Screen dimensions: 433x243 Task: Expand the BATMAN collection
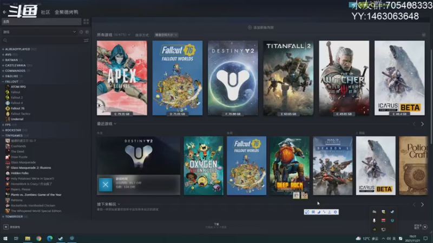[x=12, y=60]
